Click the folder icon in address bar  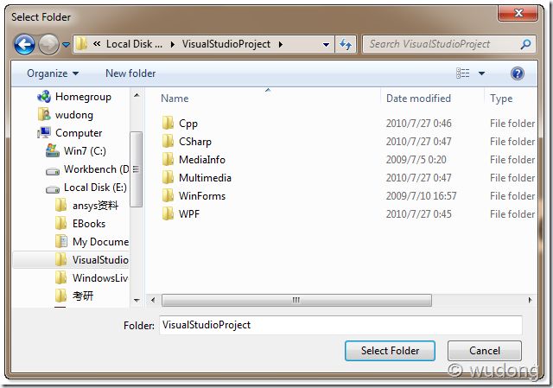pos(81,44)
